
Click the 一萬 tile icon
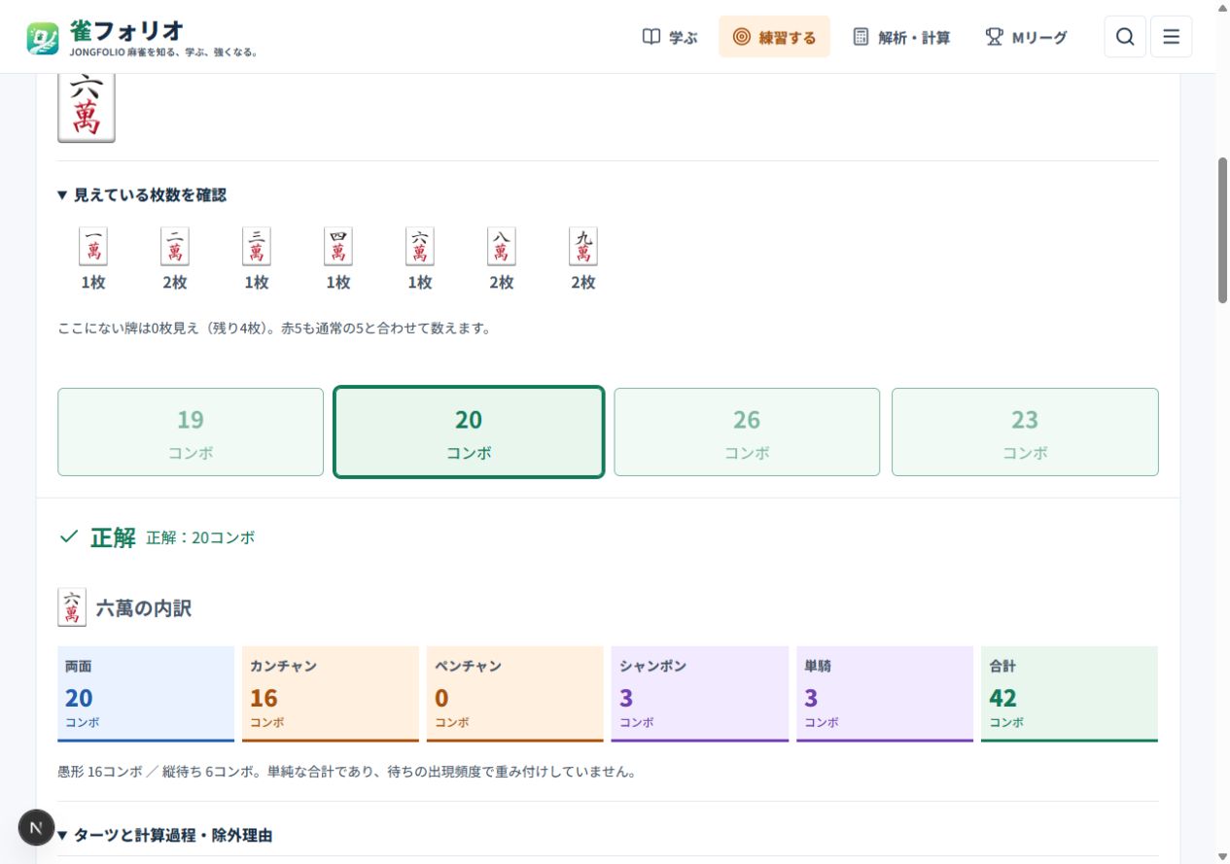click(x=93, y=247)
